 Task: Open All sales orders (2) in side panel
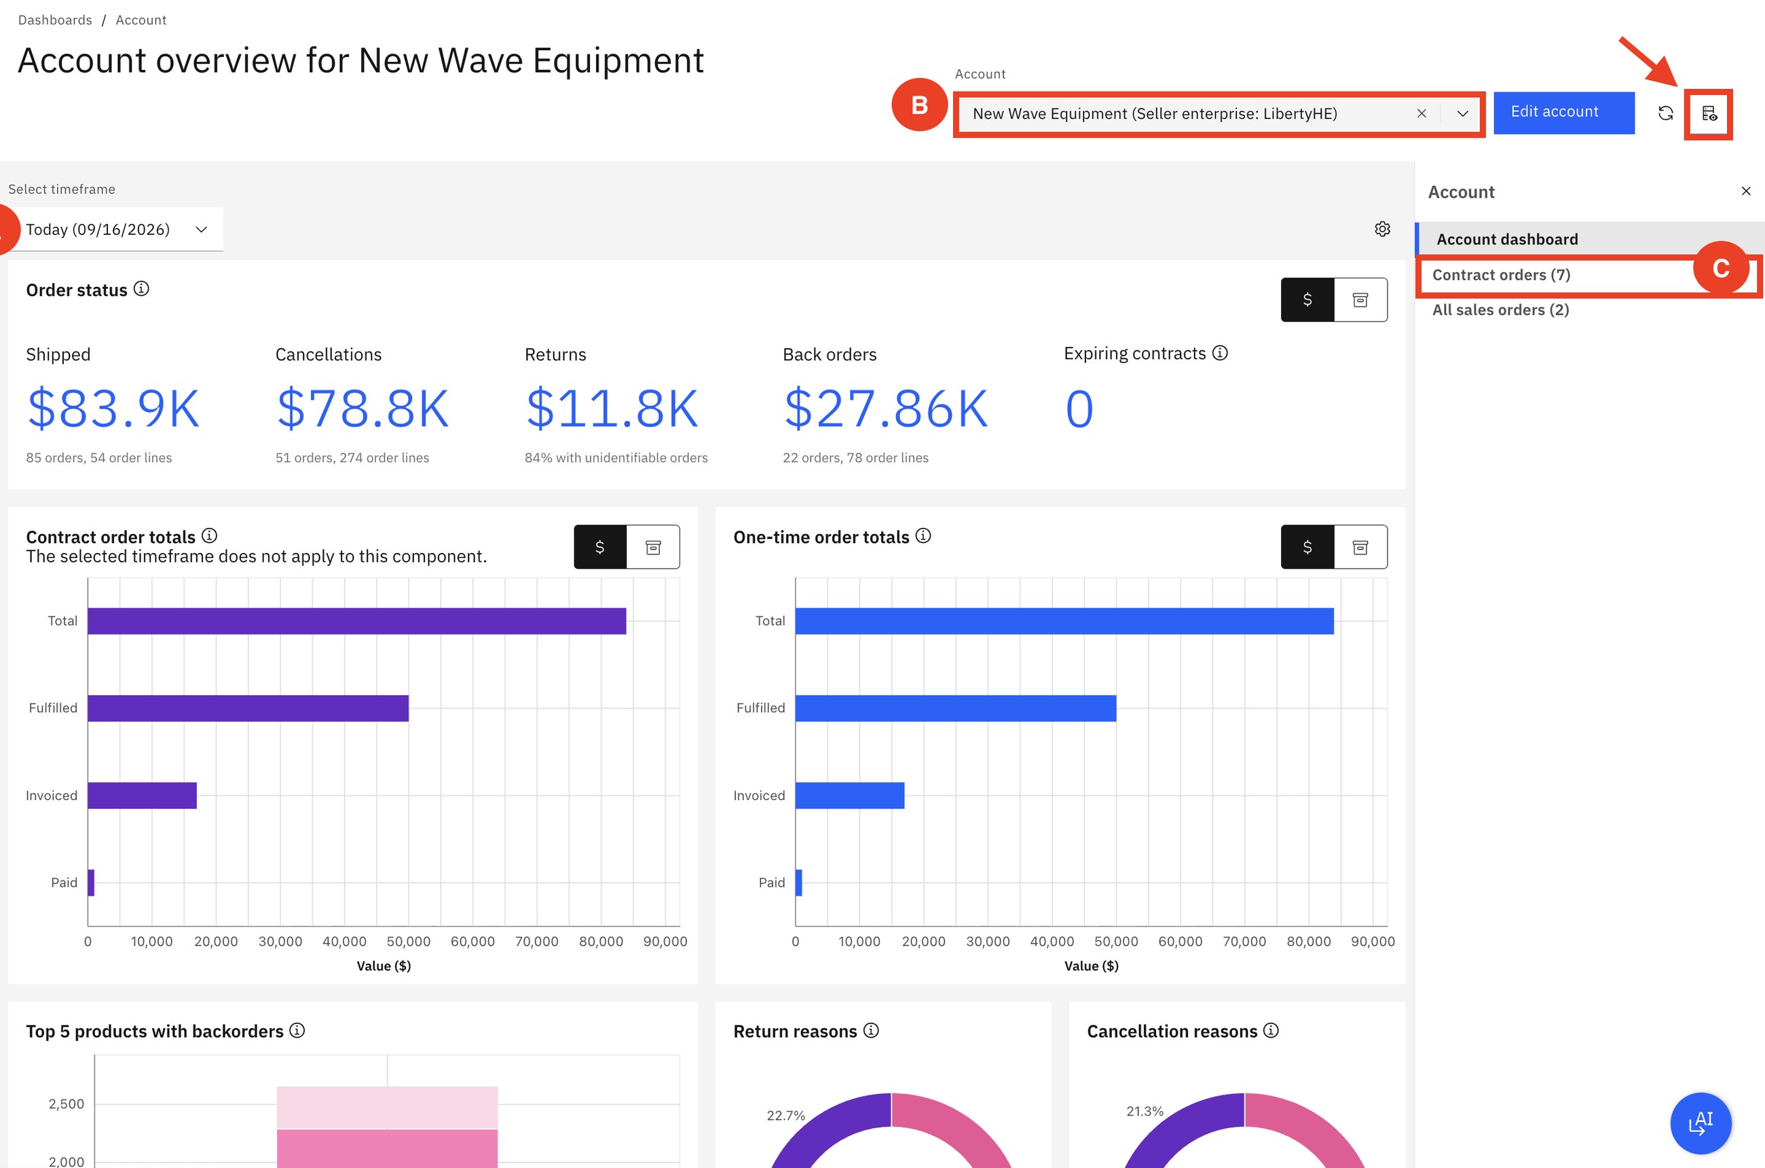click(x=1590, y=310)
